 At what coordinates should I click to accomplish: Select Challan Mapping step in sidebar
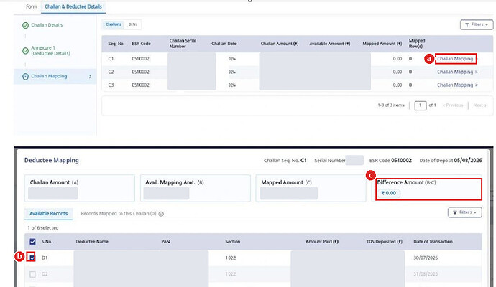click(x=49, y=76)
